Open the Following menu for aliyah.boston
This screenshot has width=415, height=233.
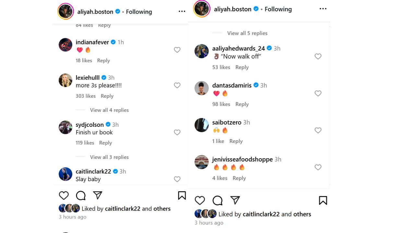coord(139,11)
